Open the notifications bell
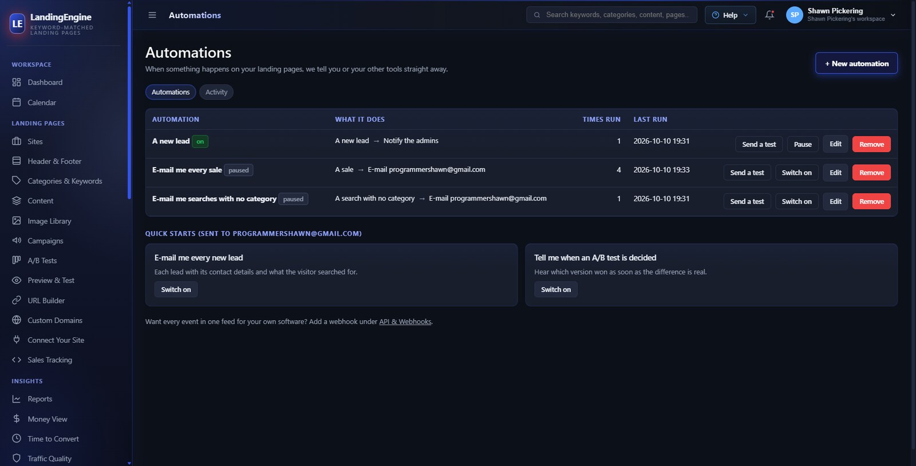 (769, 15)
